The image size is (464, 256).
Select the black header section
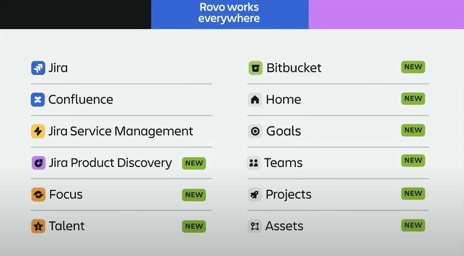tap(75, 14)
